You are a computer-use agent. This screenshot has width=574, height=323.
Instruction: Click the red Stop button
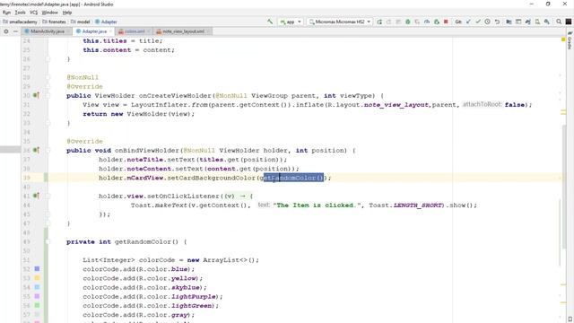tap(446, 22)
